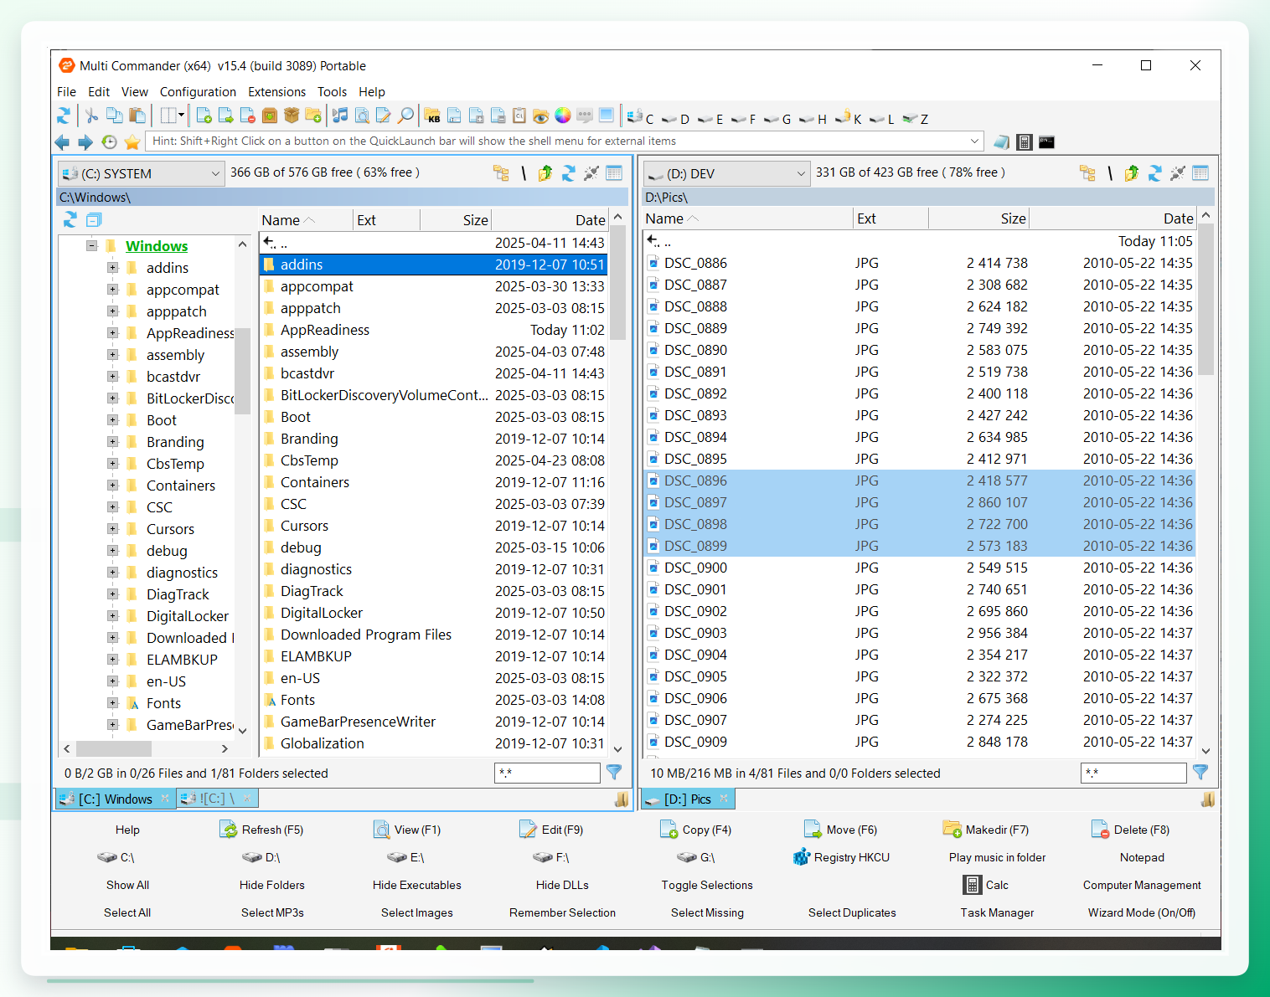
Task: Open the notepad icon beside the hint bar
Action: pyautogui.click(x=1001, y=142)
